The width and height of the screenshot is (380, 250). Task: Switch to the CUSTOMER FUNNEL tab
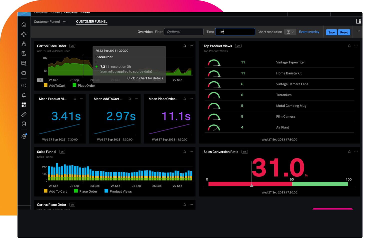(91, 21)
